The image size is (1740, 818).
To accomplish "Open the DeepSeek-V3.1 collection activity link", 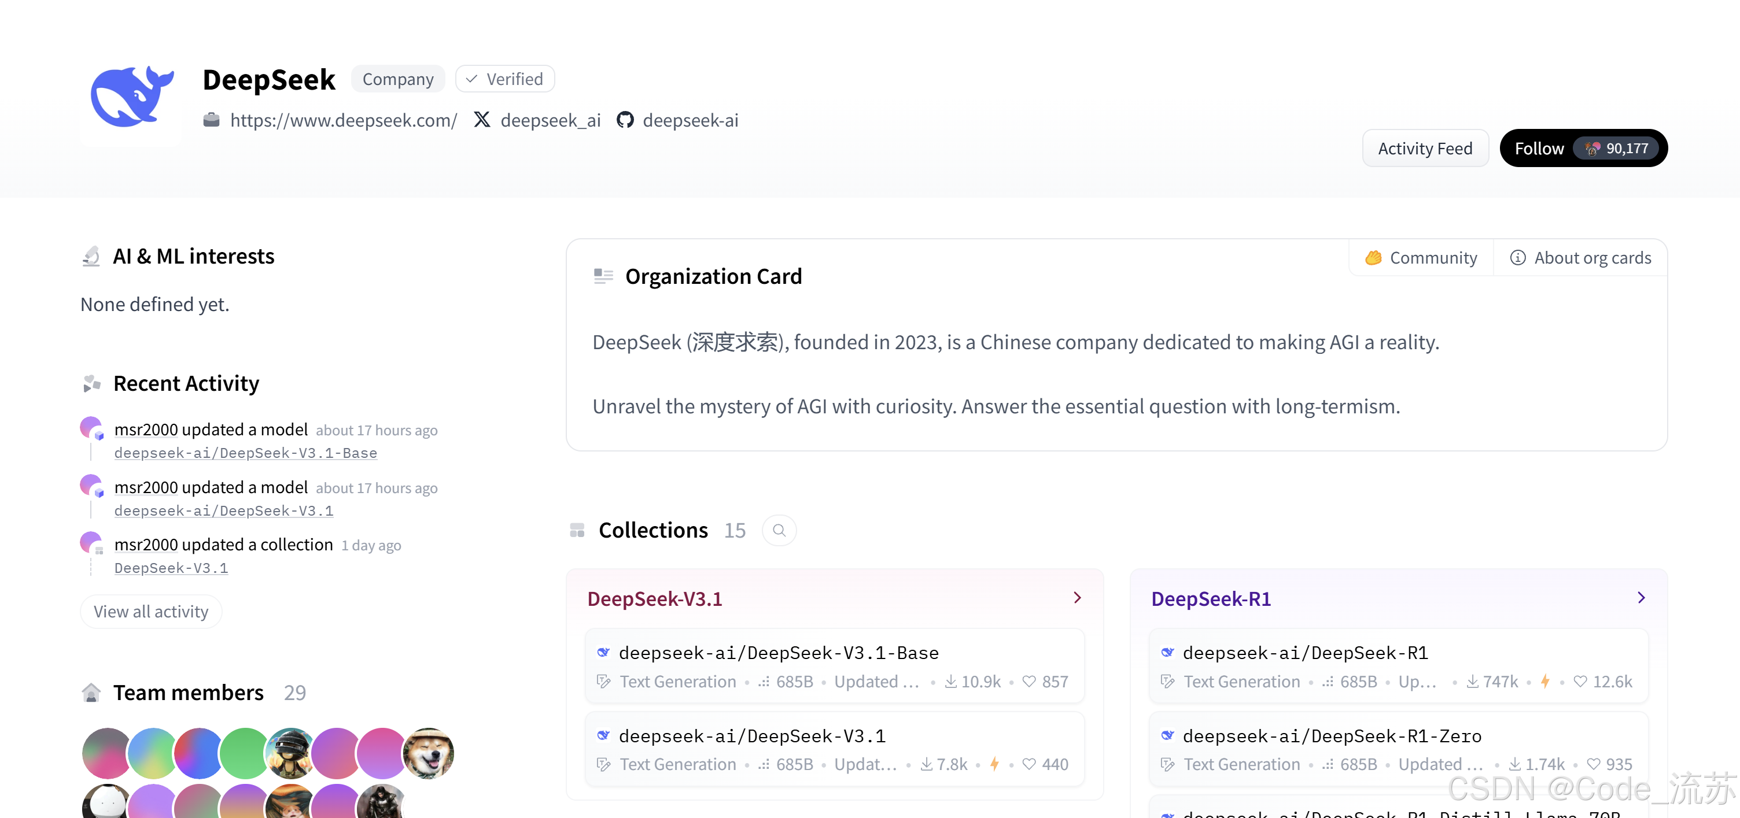I will click(171, 568).
